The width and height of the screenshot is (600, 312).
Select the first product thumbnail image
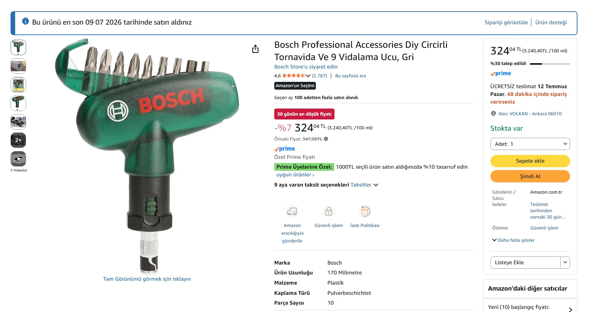click(x=18, y=47)
